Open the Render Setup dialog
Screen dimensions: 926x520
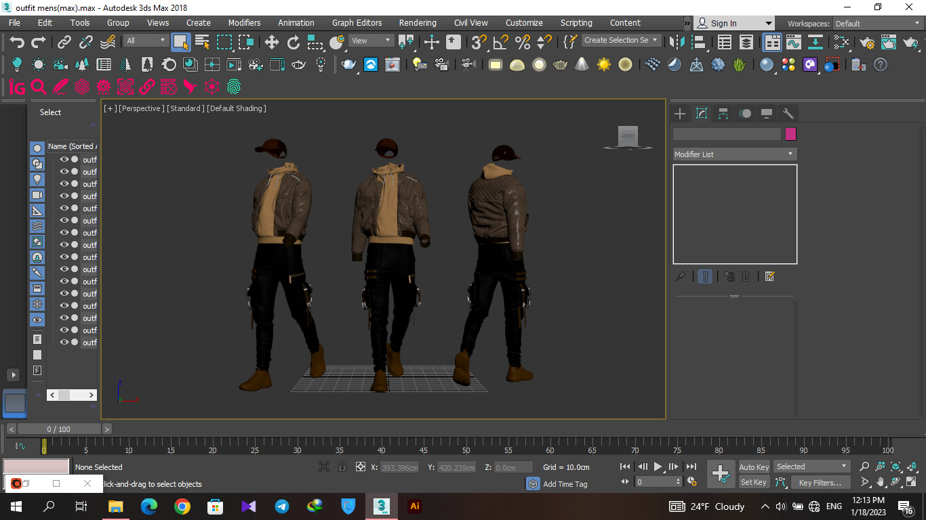coord(868,42)
